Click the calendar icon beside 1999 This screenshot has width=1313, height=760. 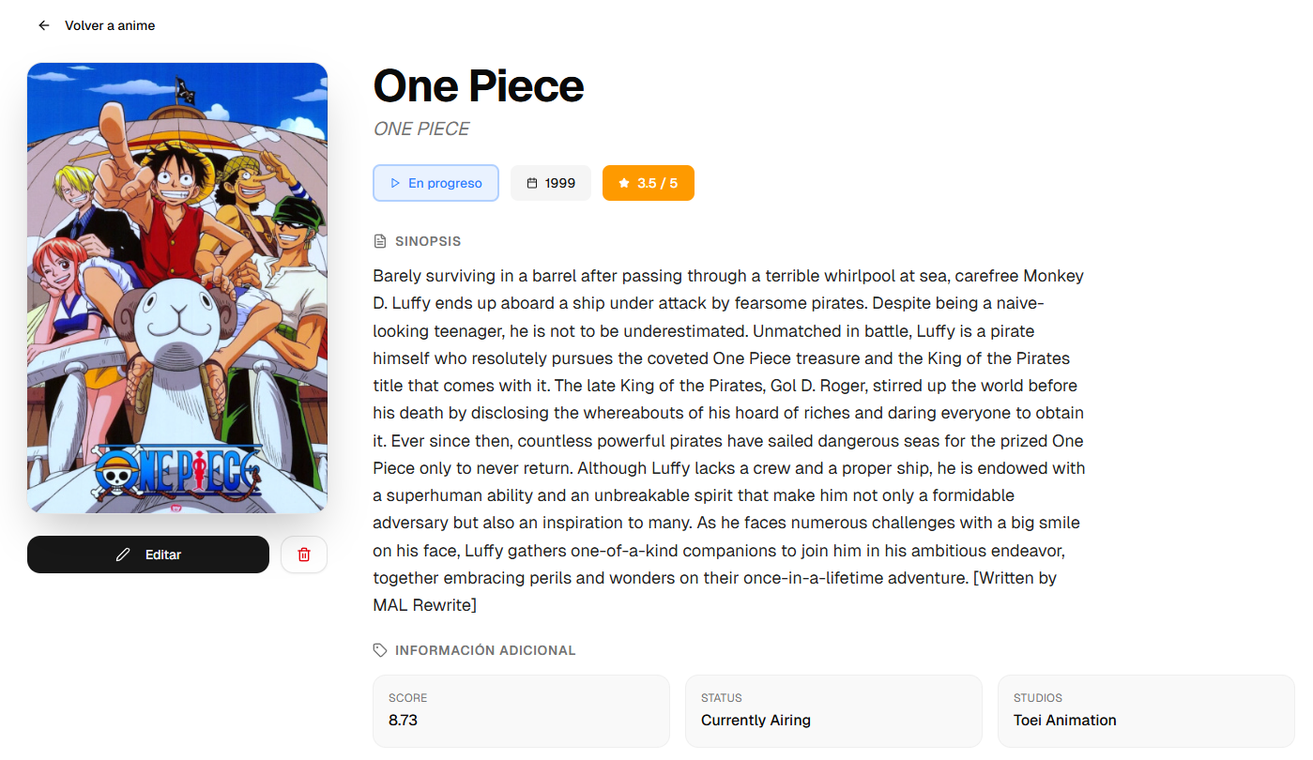532,183
